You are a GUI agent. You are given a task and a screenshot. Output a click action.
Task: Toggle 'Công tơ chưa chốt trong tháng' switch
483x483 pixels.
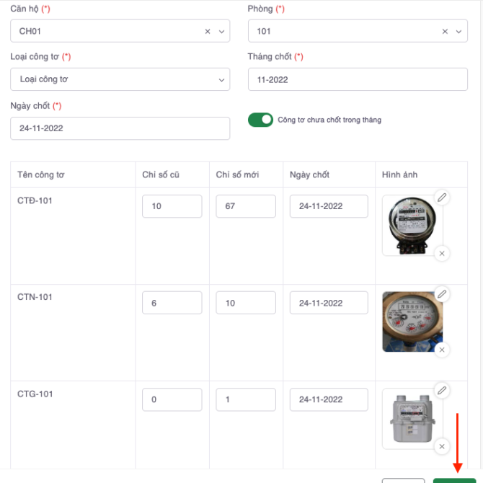pyautogui.click(x=260, y=120)
